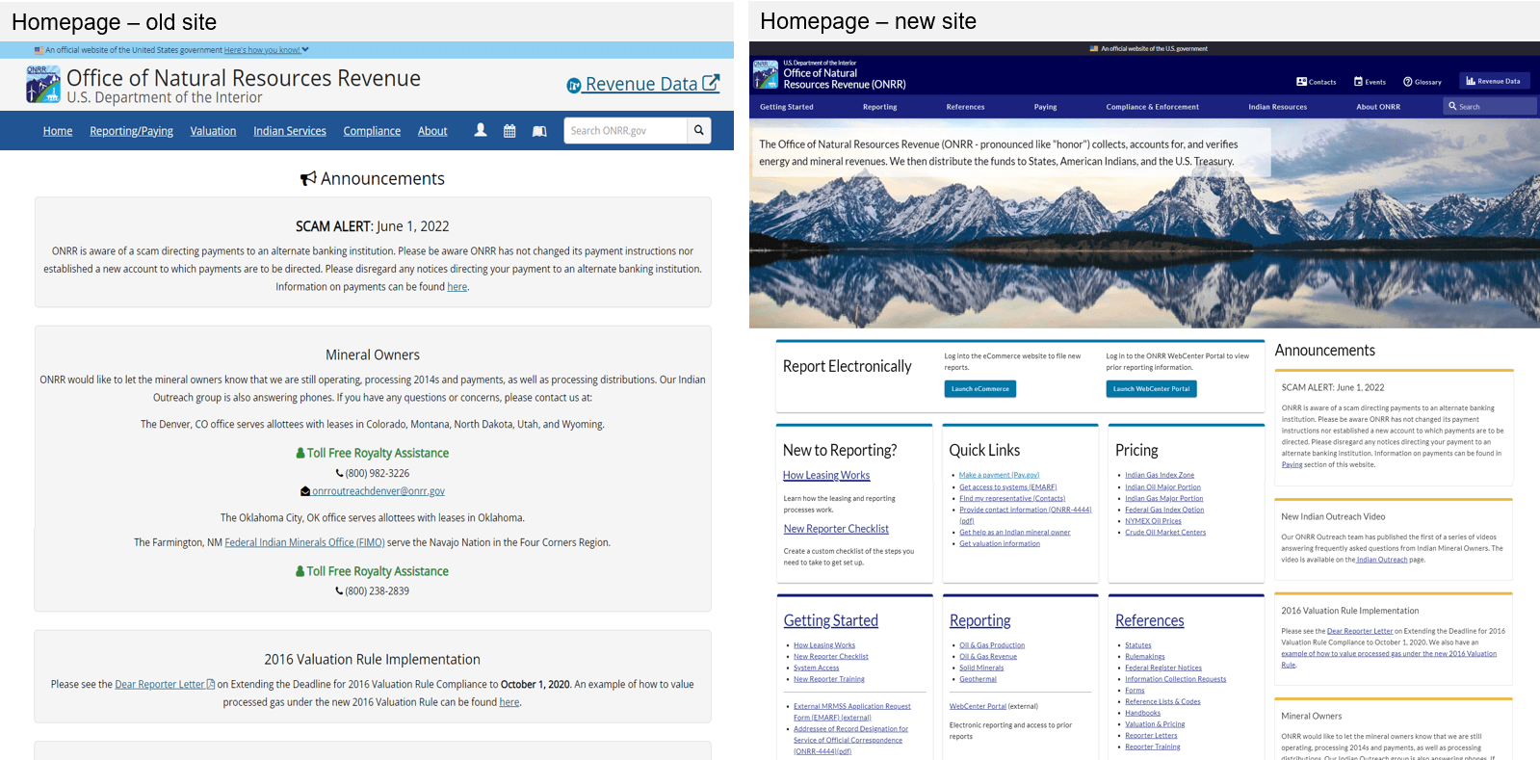Screen dimensions: 1540x760
Task: Click Launch eCommerce button
Action: [x=979, y=389]
